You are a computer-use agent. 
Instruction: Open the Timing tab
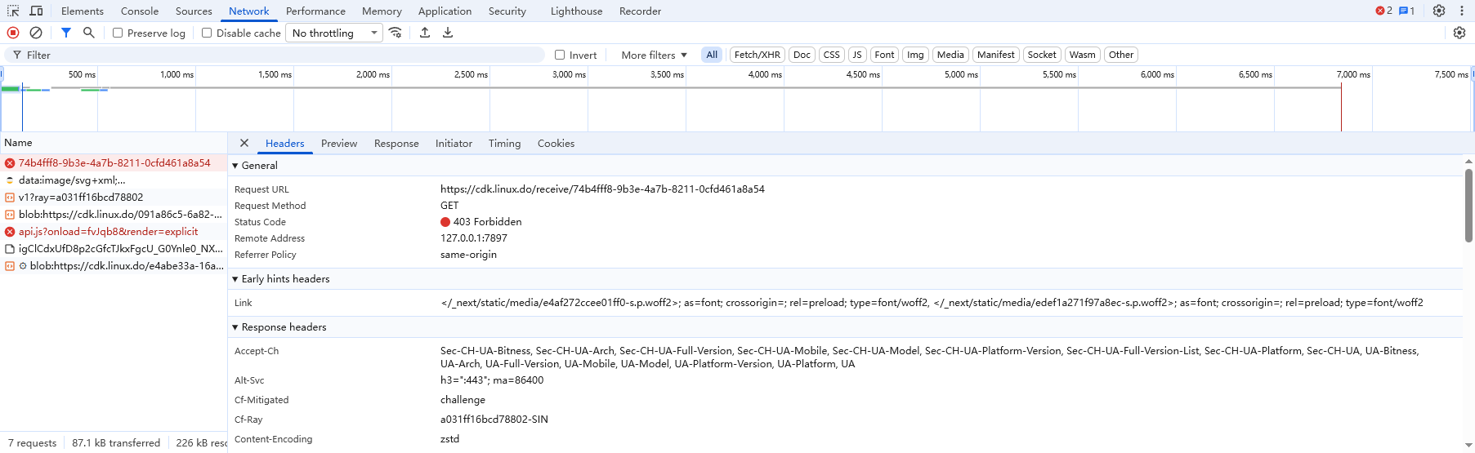point(504,143)
